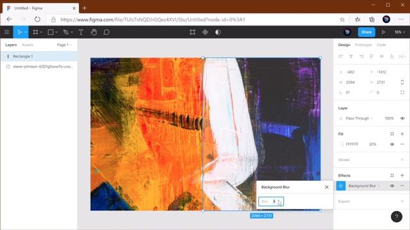Add this page to favorites star

coord(342,19)
